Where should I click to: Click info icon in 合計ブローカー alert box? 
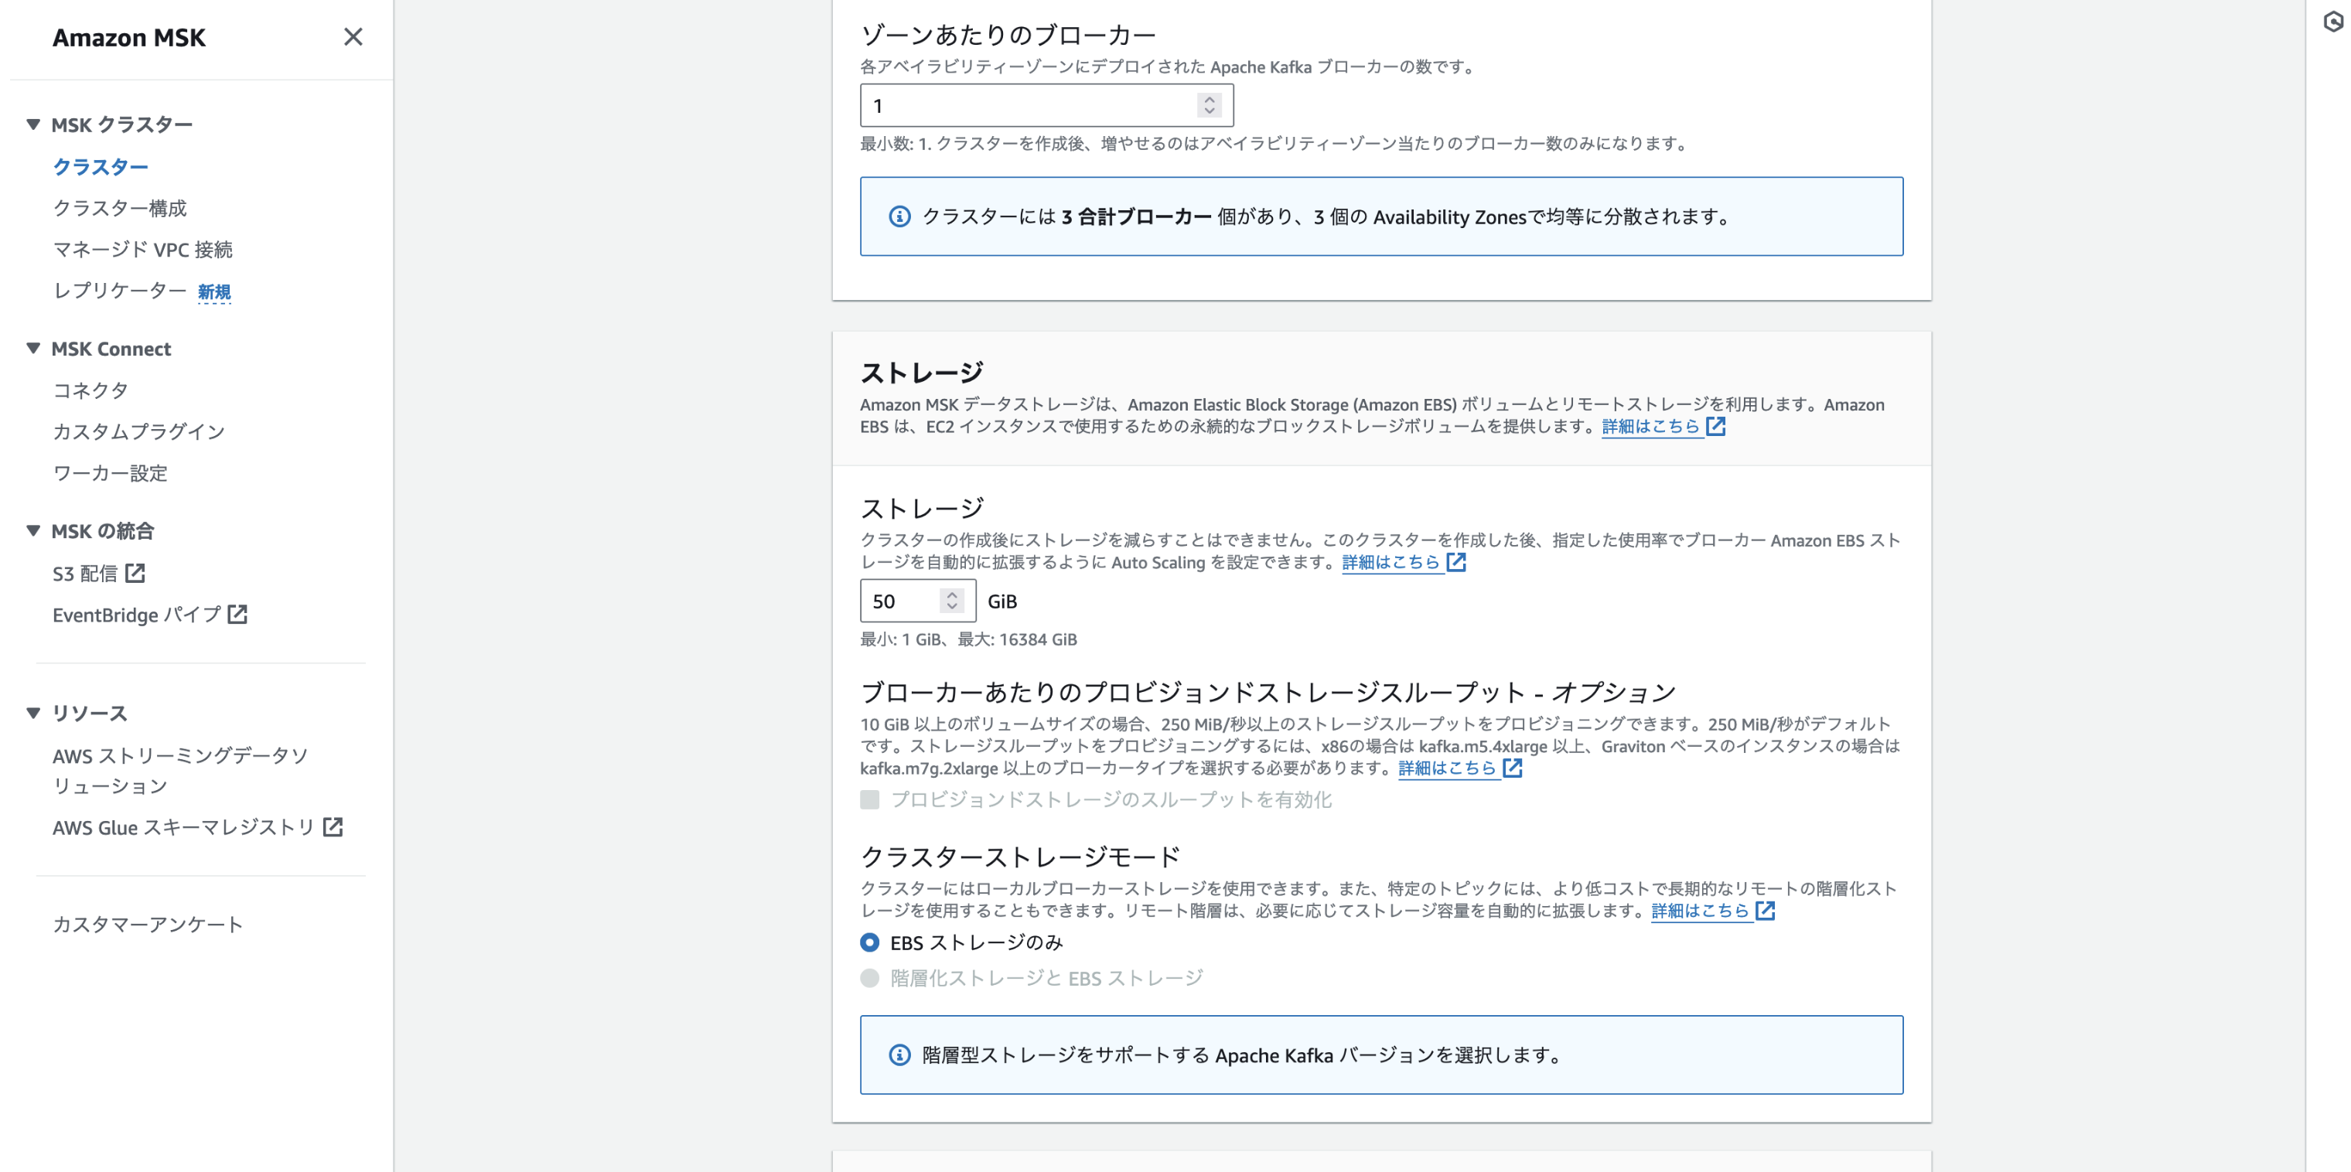click(899, 216)
